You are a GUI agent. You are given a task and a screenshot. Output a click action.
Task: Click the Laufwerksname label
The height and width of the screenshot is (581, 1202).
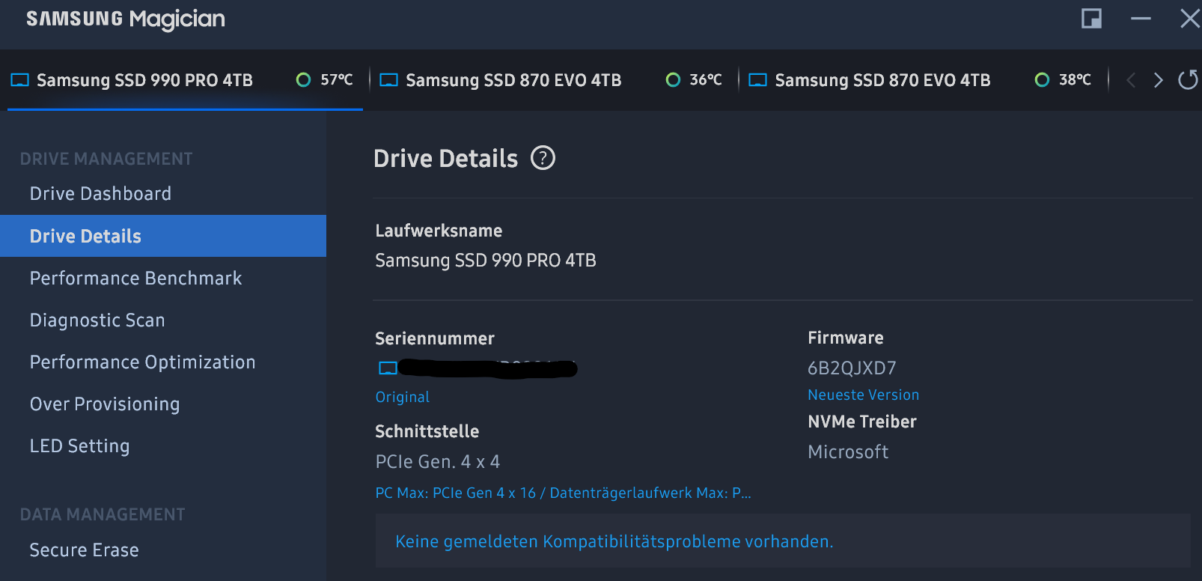pos(439,231)
